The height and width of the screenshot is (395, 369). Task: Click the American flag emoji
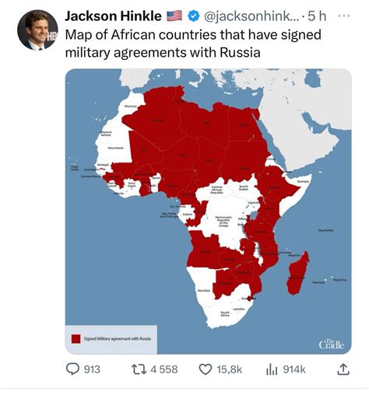[174, 16]
